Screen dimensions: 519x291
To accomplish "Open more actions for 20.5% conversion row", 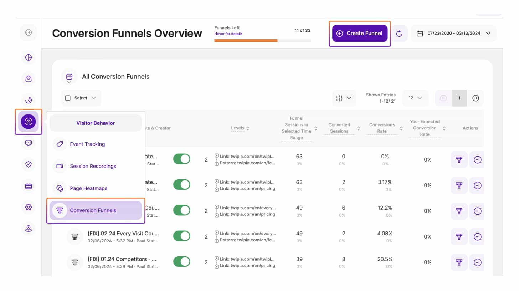I will pyautogui.click(x=478, y=262).
